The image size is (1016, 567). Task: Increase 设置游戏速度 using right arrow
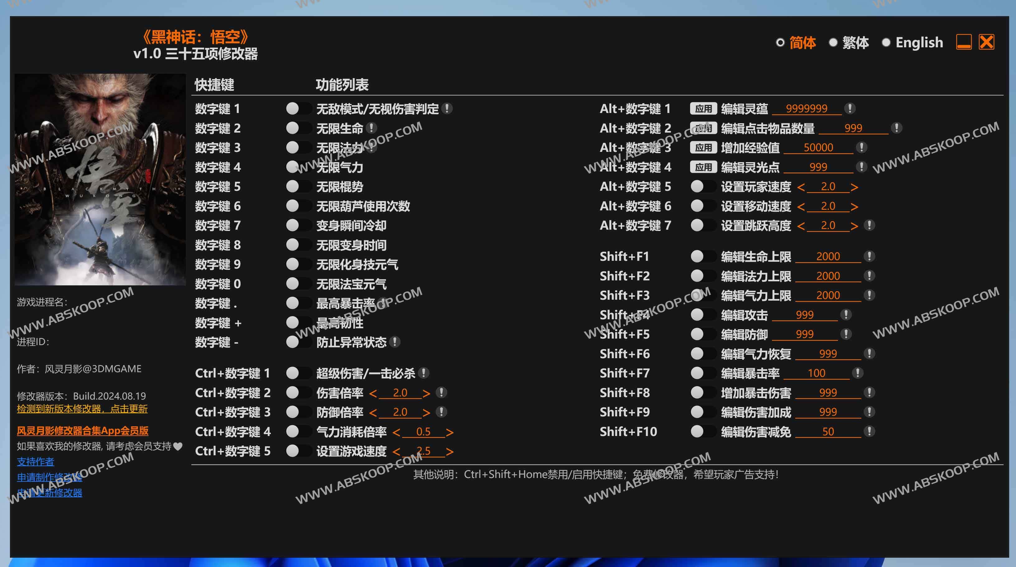449,452
